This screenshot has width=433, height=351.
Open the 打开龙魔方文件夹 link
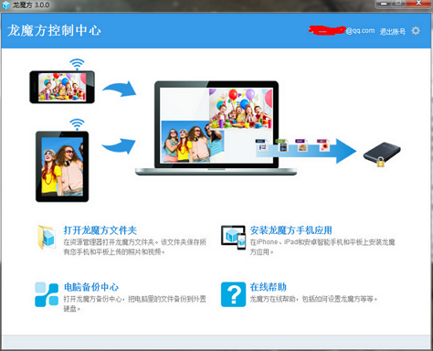[x=100, y=230]
